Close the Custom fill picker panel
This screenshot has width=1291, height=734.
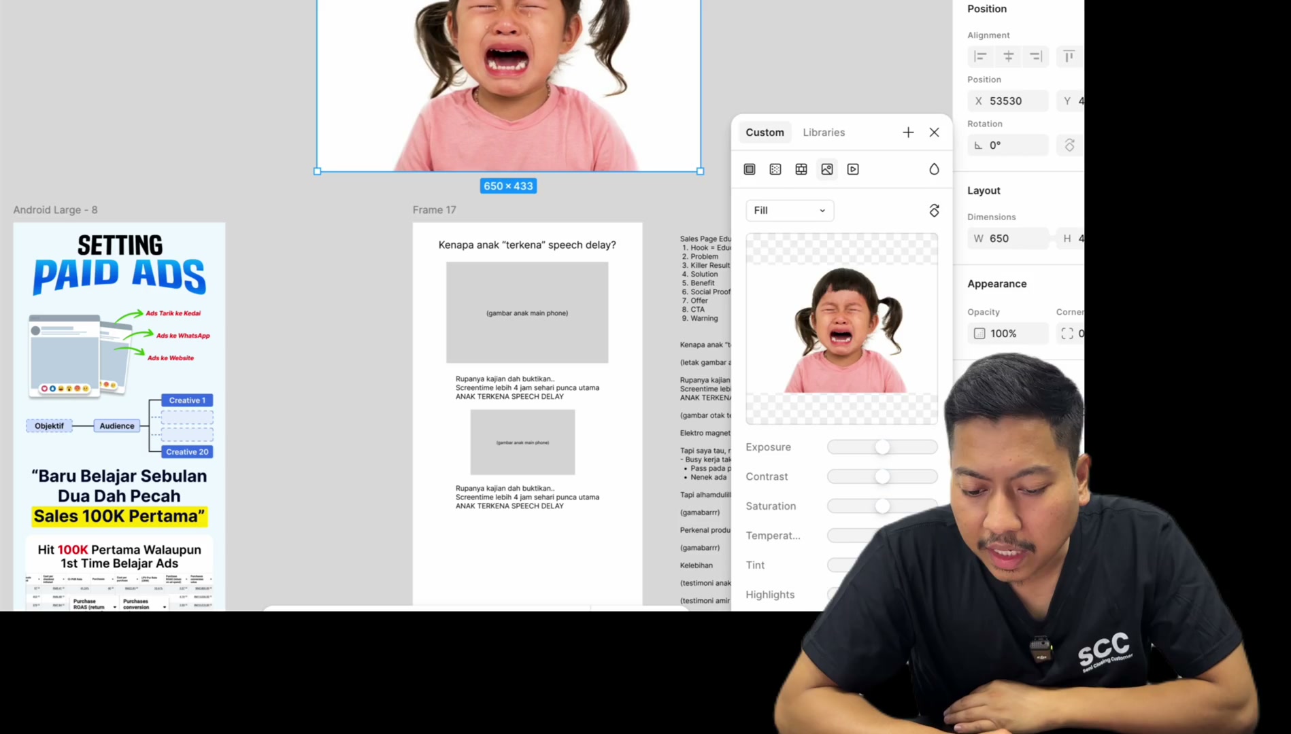[934, 133]
